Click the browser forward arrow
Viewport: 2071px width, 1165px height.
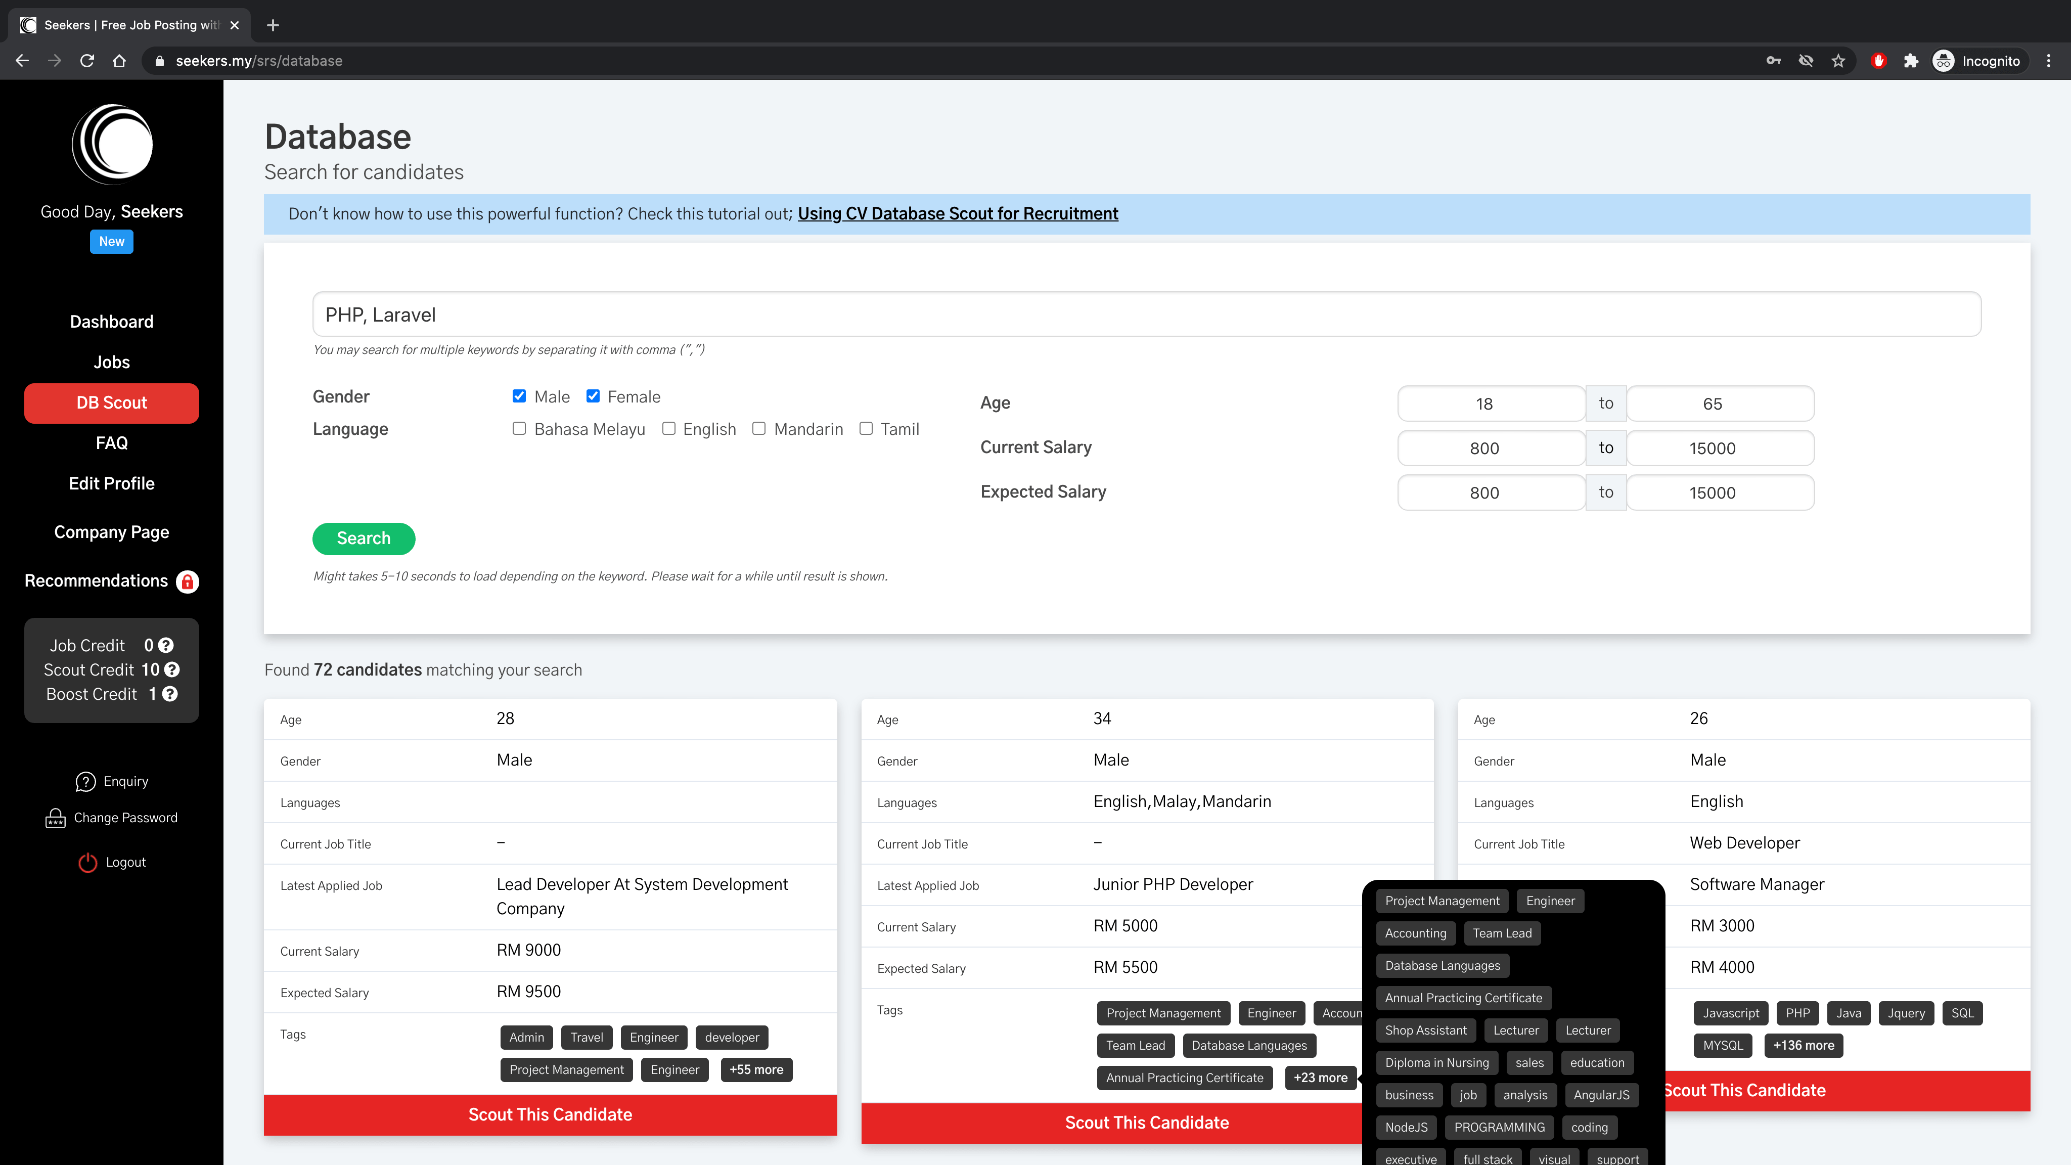click(x=55, y=61)
